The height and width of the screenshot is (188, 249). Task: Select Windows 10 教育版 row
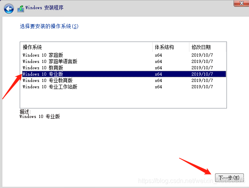tap(124, 68)
